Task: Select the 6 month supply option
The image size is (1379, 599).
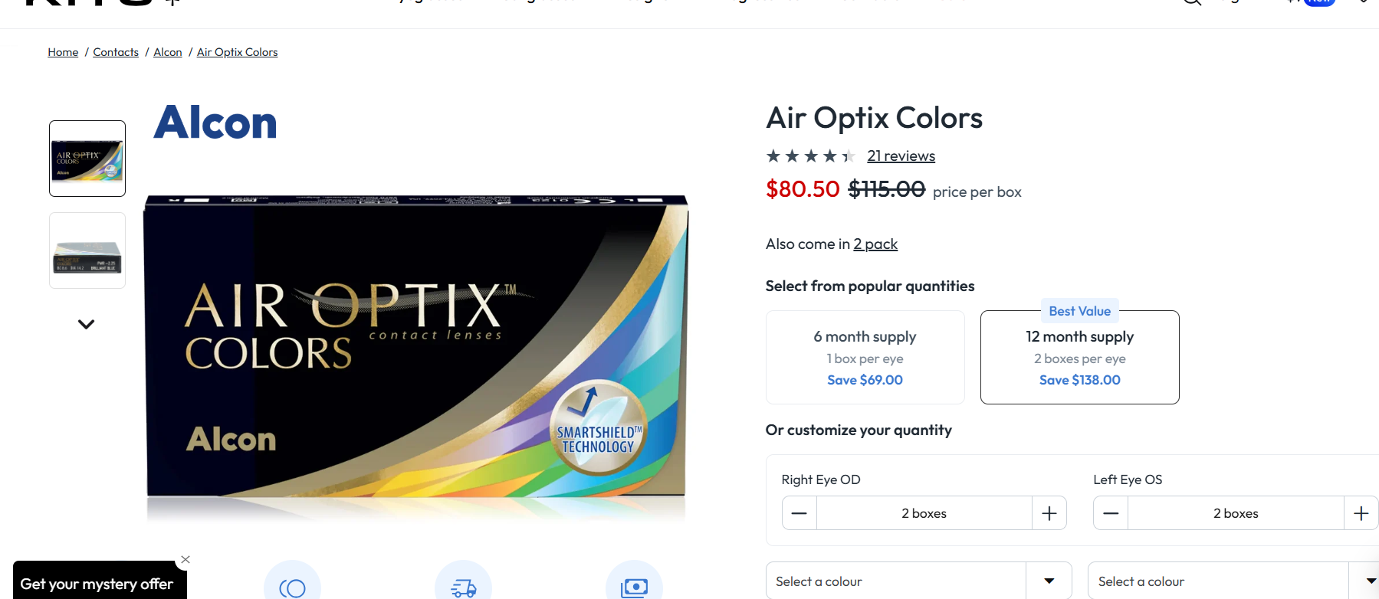Action: click(865, 357)
